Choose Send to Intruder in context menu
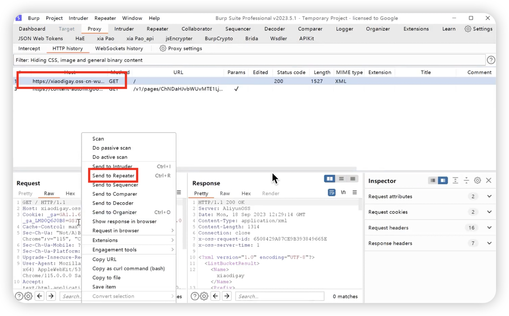 coord(129,166)
